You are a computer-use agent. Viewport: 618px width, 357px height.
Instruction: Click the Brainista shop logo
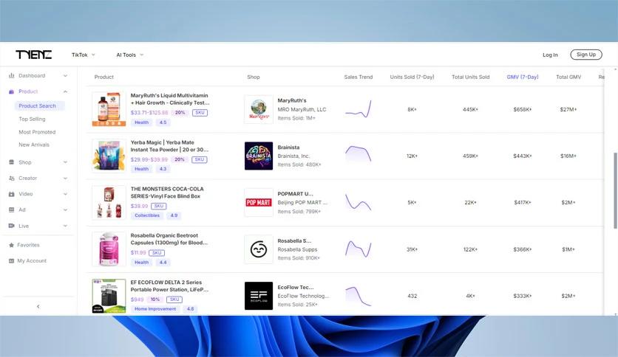click(259, 156)
